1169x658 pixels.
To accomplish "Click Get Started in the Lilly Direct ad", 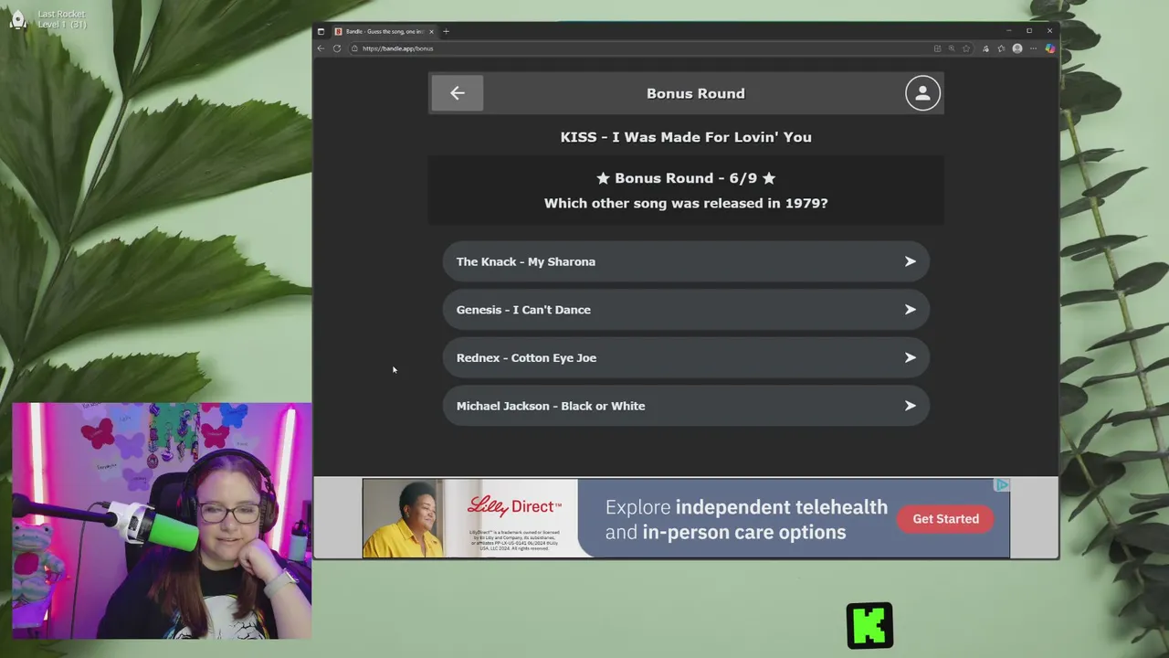I will click(945, 519).
